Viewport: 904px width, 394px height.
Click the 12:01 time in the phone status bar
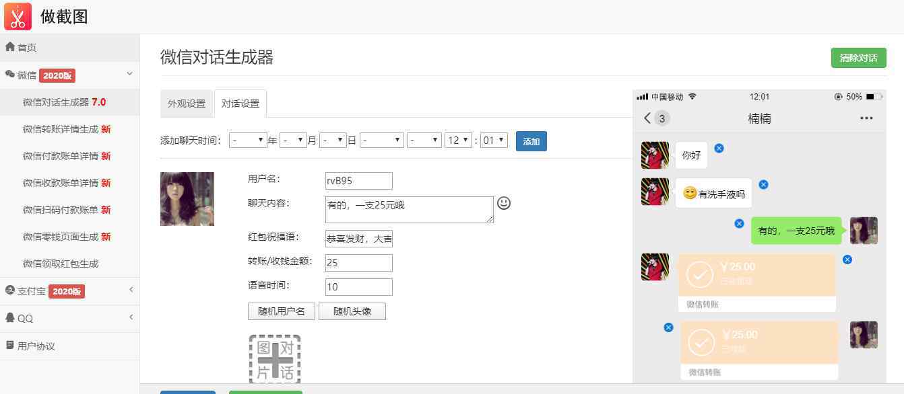(759, 97)
